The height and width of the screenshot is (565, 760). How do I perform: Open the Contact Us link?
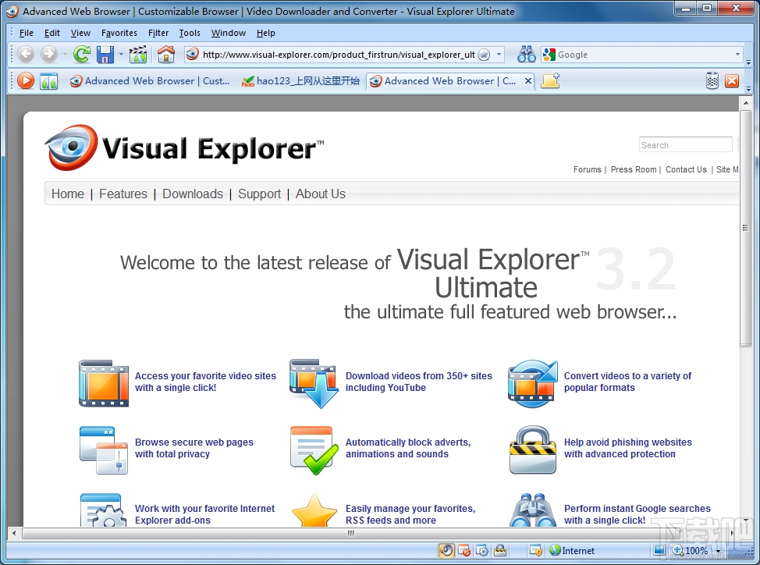coord(686,169)
